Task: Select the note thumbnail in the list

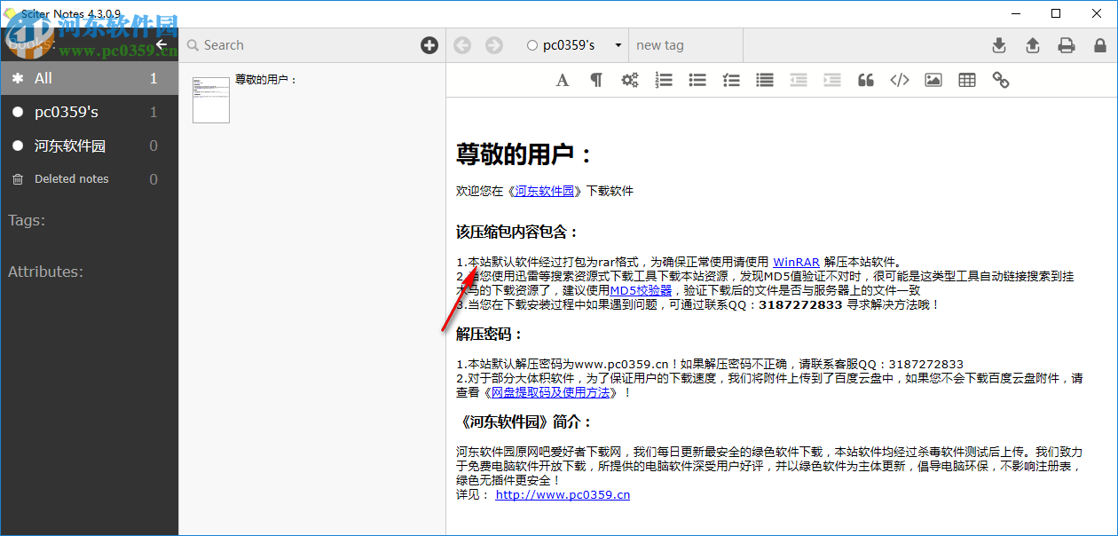Action: point(210,99)
